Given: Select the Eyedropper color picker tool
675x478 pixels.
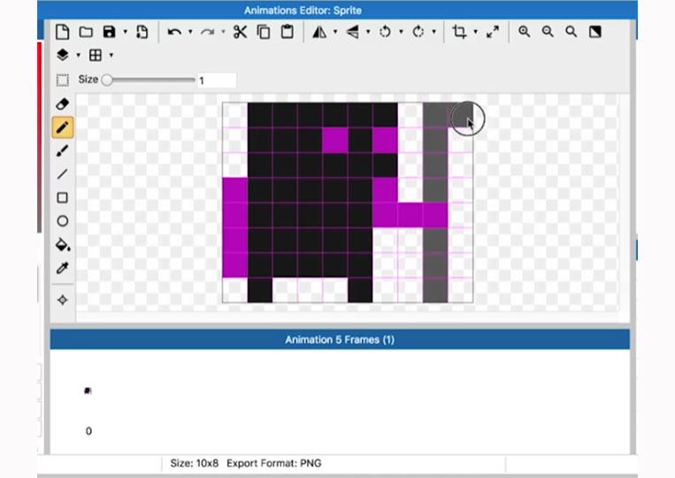Looking at the screenshot, I should tap(63, 269).
